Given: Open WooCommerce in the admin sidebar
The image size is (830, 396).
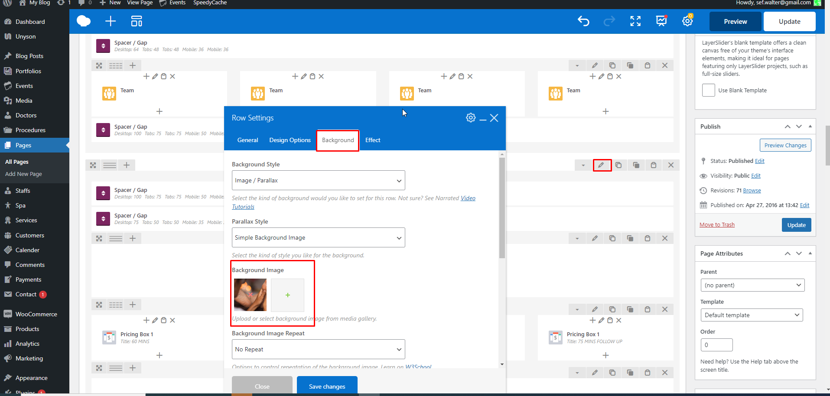Looking at the screenshot, I should pyautogui.click(x=35, y=314).
